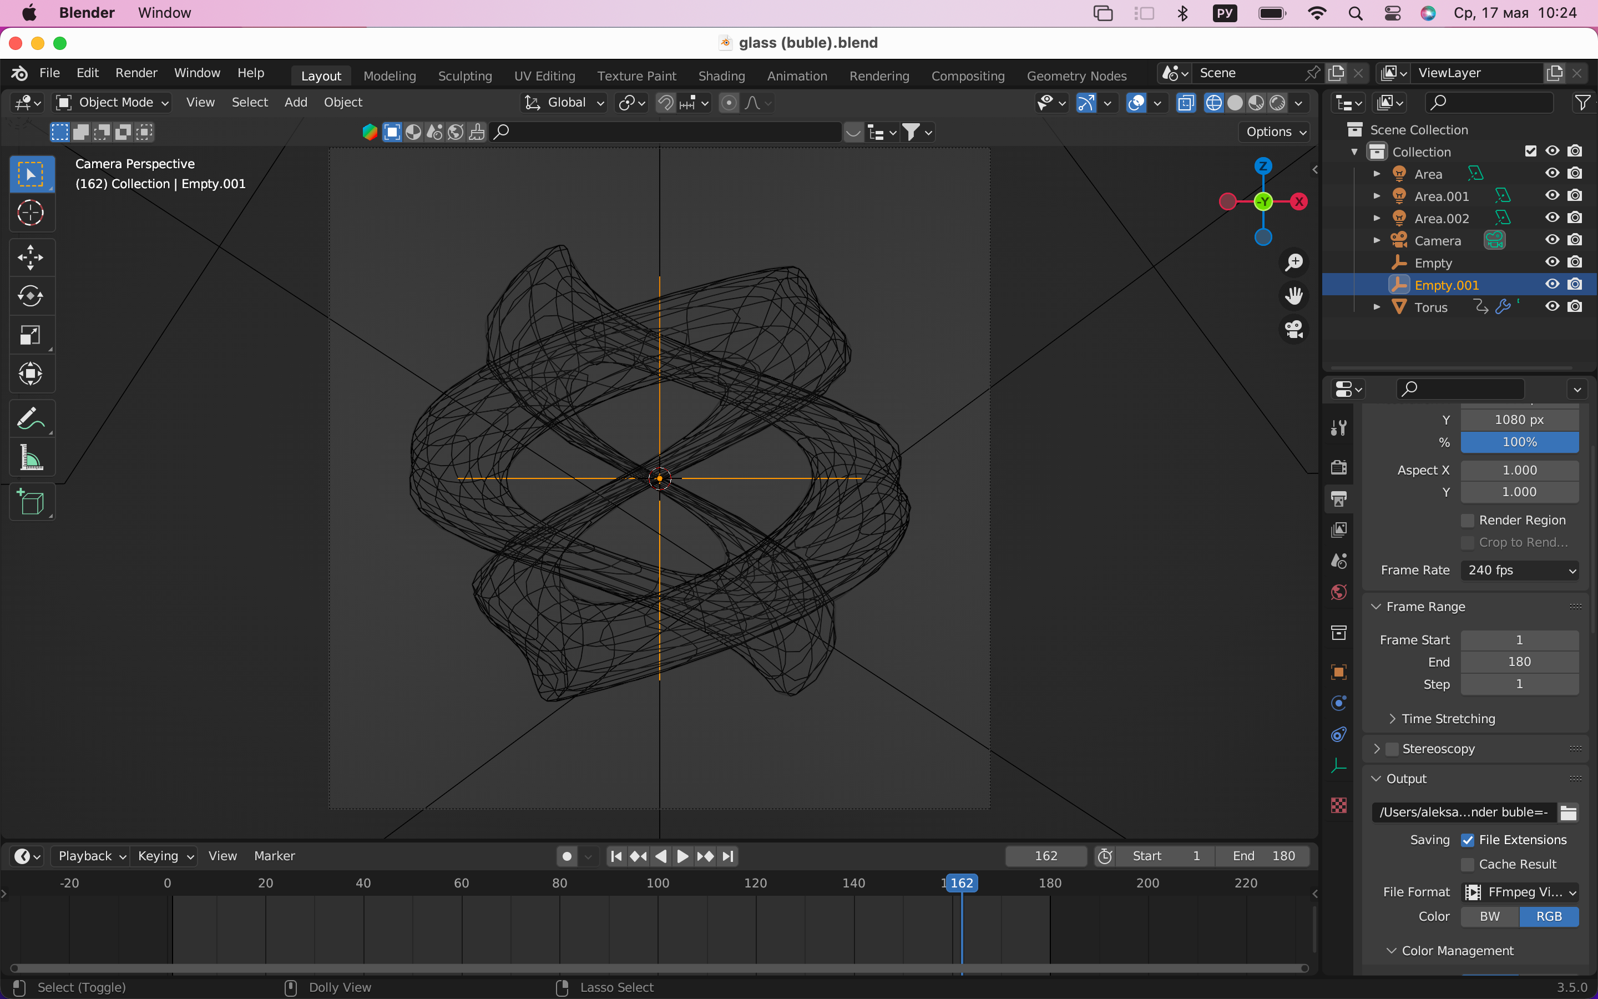Image resolution: width=1598 pixels, height=999 pixels.
Task: Set output color to BW
Action: (x=1489, y=916)
